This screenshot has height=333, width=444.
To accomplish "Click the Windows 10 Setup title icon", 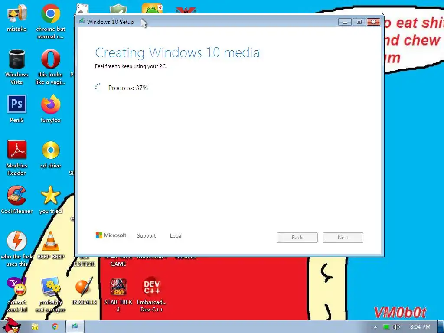I will pos(82,21).
